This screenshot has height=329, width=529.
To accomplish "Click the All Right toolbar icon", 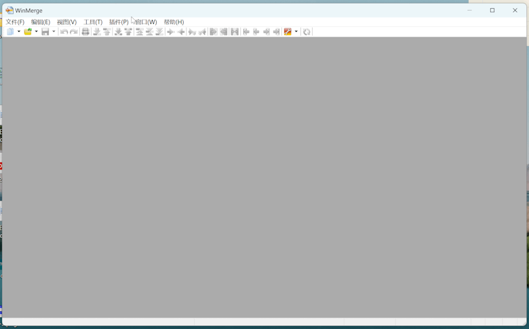I will [x=213, y=32].
